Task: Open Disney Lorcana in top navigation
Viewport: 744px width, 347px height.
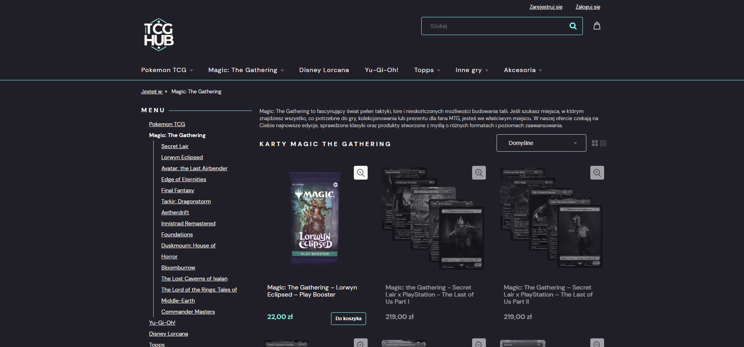Action: coord(324,70)
